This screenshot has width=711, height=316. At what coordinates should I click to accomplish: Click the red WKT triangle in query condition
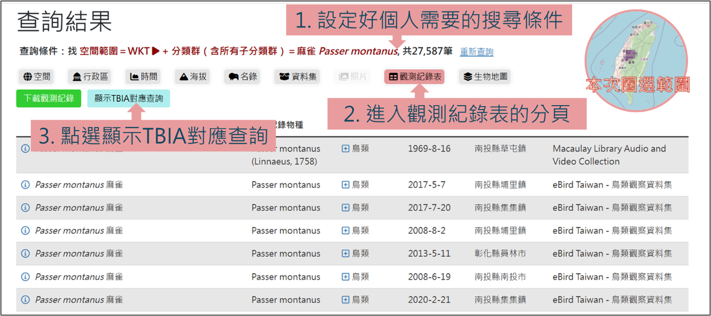coord(156,51)
